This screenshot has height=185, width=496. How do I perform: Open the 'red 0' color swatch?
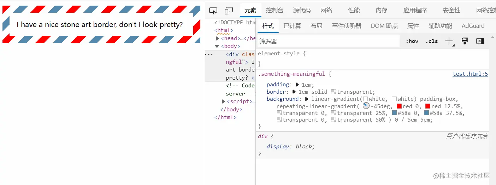point(399,106)
